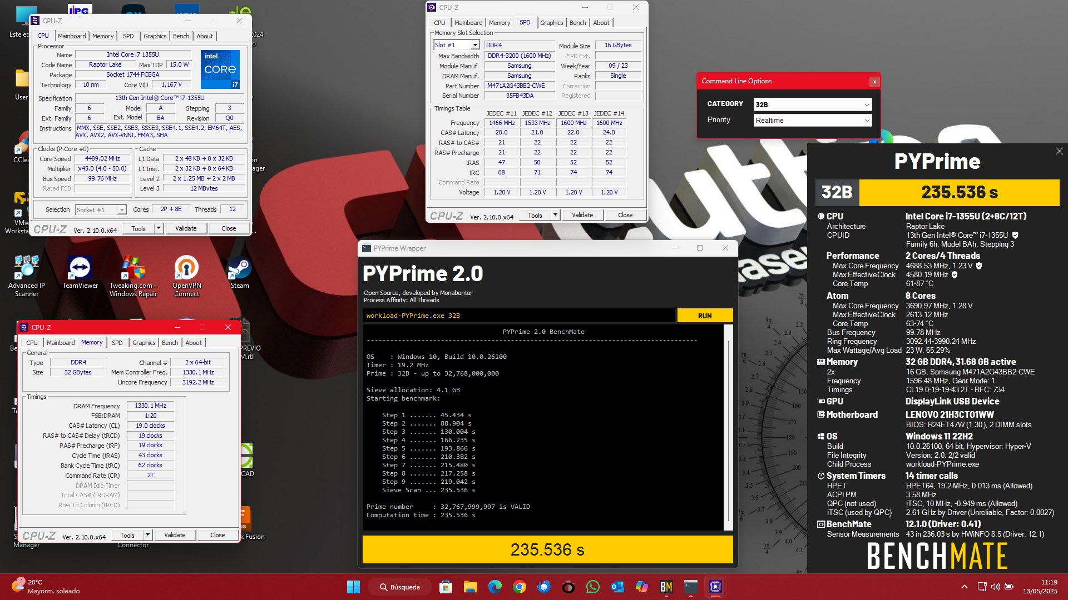The image size is (1068, 600).
Task: Close the Command Line Options dialog
Action: [874, 82]
